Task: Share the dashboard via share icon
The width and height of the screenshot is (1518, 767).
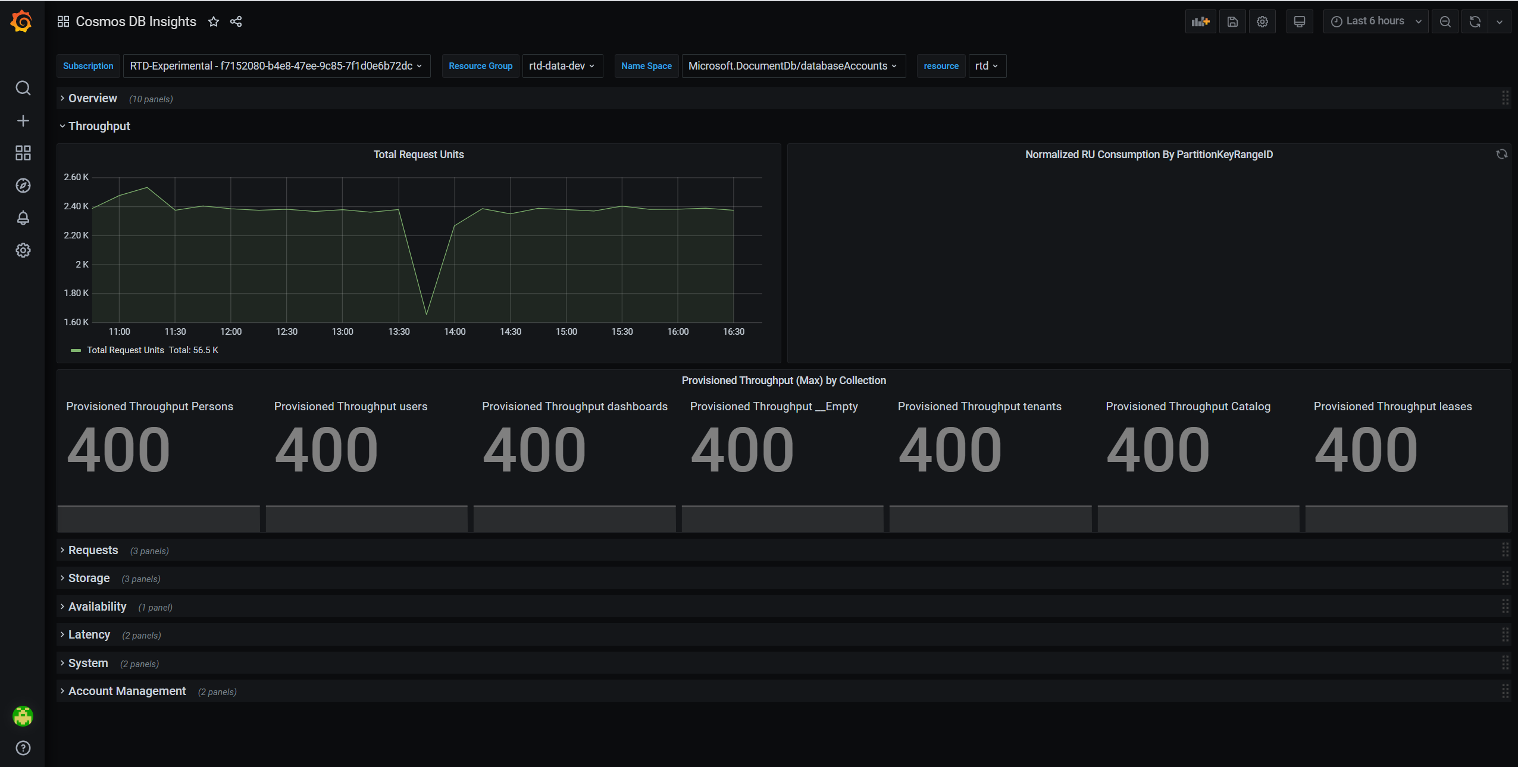Action: 236,22
